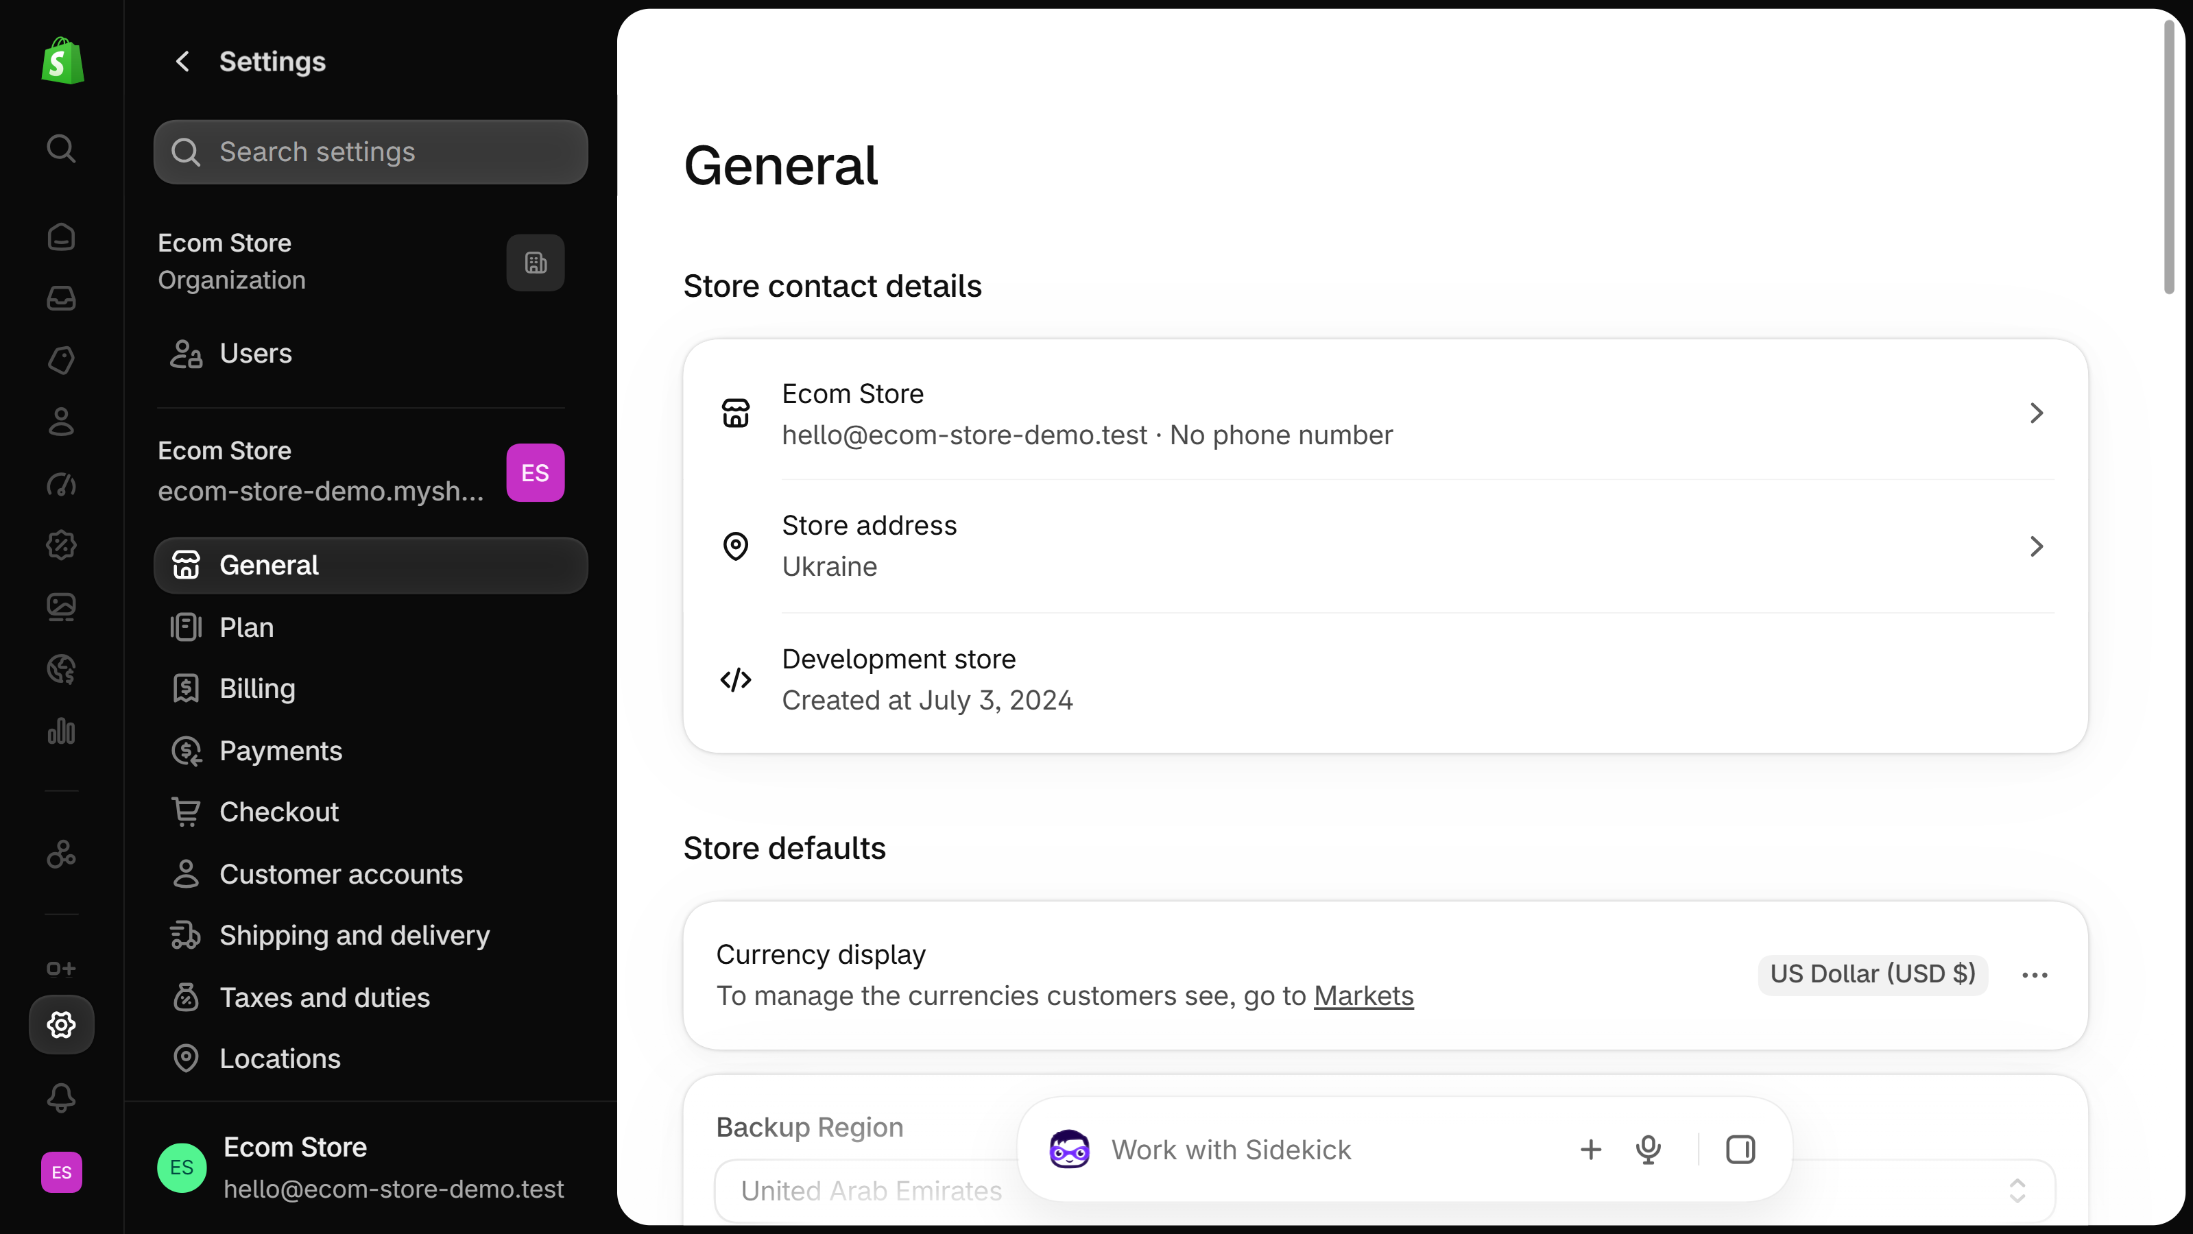
Task: Click the Shopify logo icon
Action: click(62, 60)
